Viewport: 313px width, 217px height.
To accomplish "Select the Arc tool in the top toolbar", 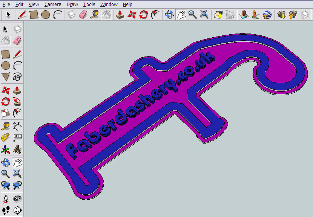I will click(x=57, y=15).
